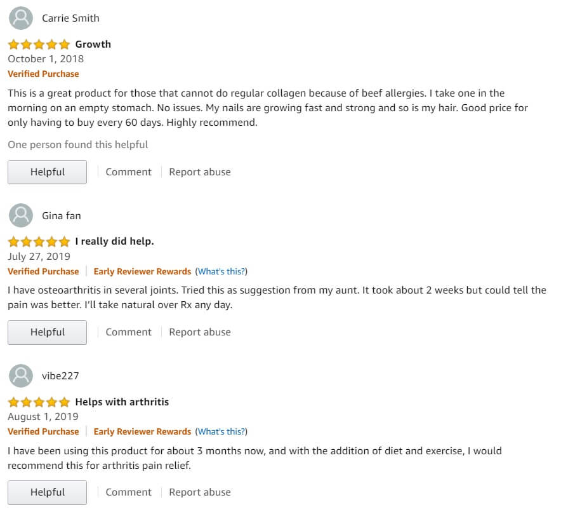Mark Carrie Smith's review as Helpful
Screen dimensions: 561x514
tap(47, 172)
